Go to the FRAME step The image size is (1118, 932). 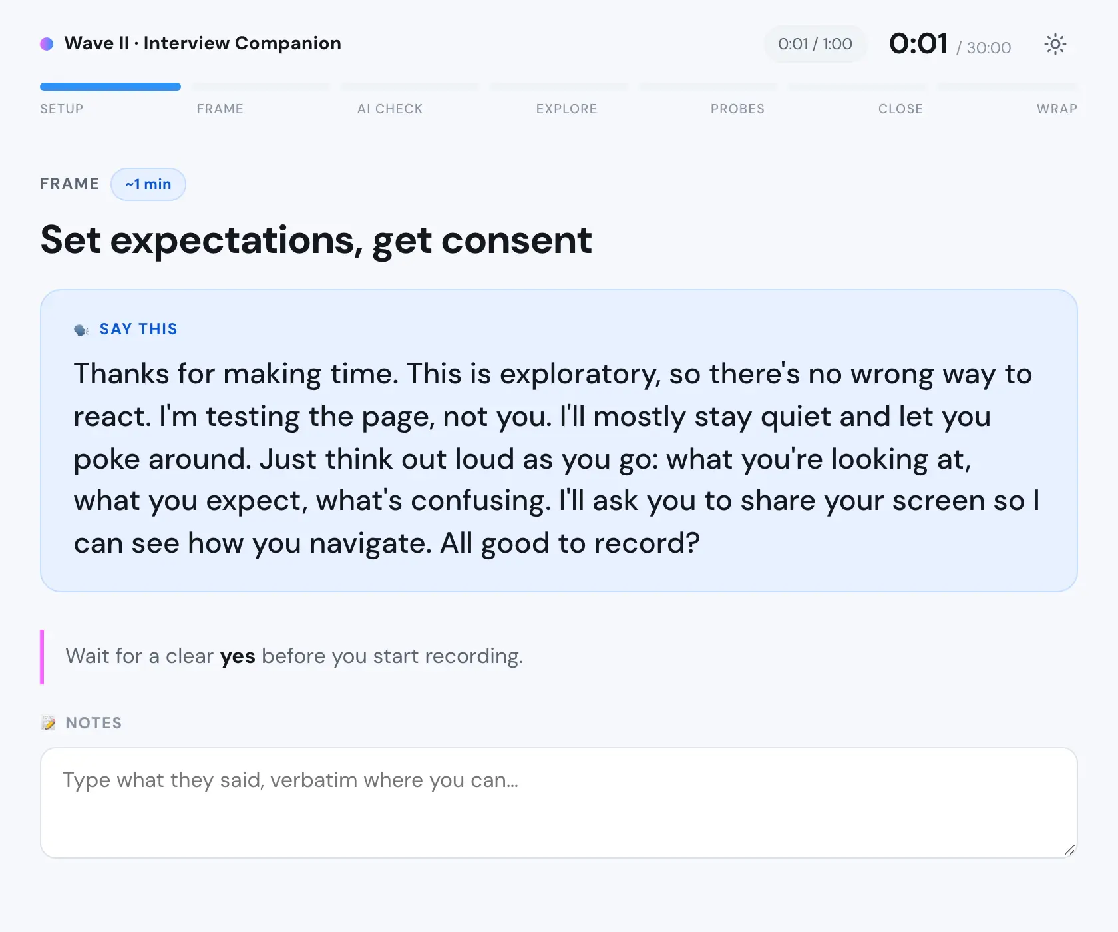(x=220, y=109)
